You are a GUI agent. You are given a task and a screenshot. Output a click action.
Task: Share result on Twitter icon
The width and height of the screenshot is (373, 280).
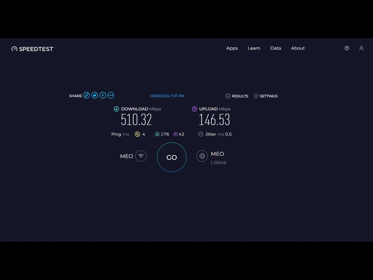click(95, 95)
